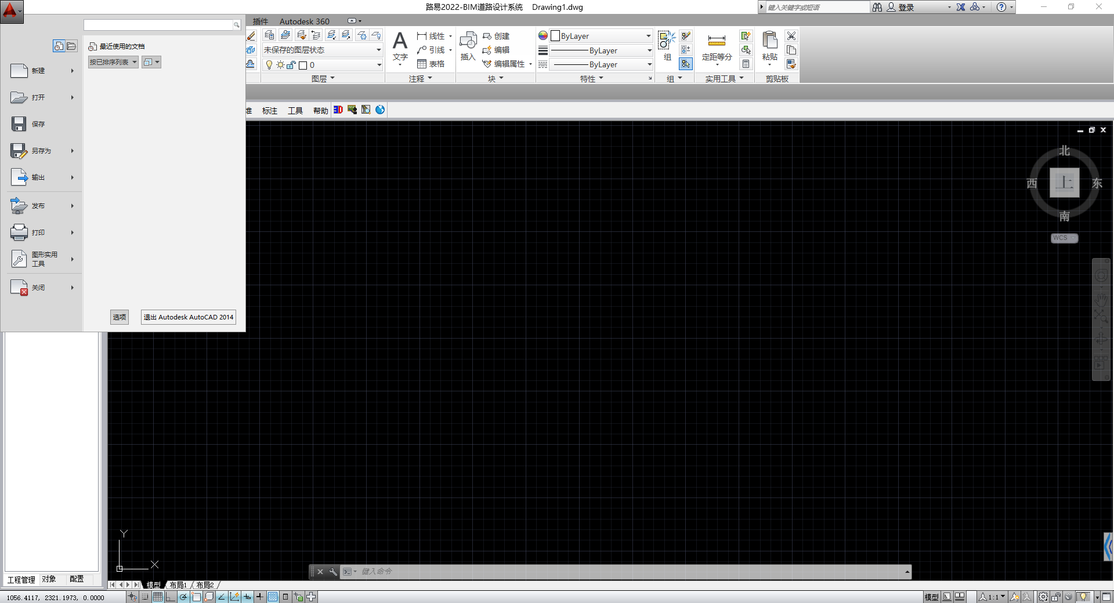Click the ViewCube top (上) face
The image size is (1114, 603).
click(1064, 183)
